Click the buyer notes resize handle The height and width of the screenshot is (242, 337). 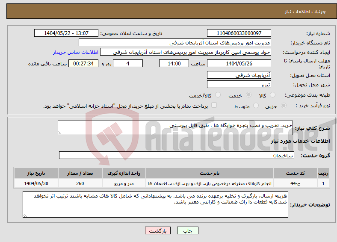tap(25, 215)
